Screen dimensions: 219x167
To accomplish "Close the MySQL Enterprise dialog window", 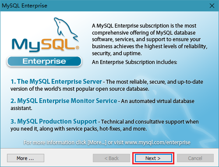I will click(x=212, y=6).
